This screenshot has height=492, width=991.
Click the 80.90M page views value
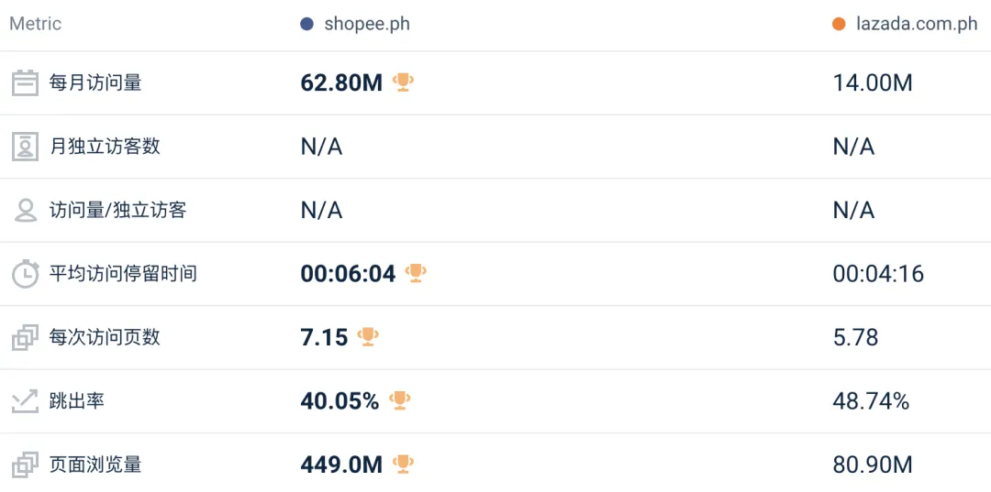pos(872,465)
